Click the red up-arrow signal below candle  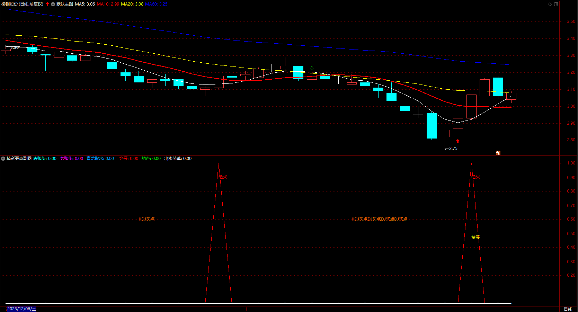pyautogui.click(x=458, y=141)
